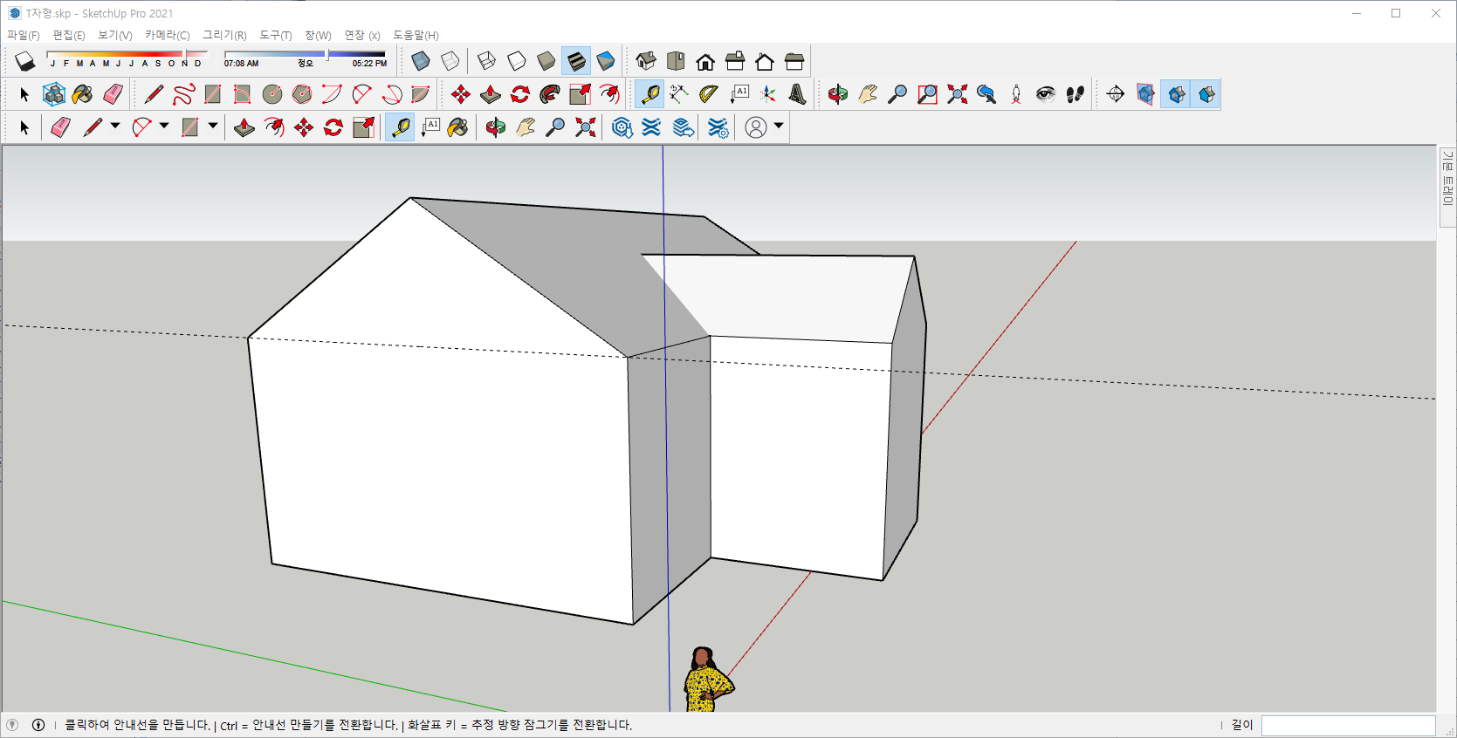This screenshot has width=1457, height=738.
Task: Select the Push/Pull tool in large toolset
Action: (491, 94)
